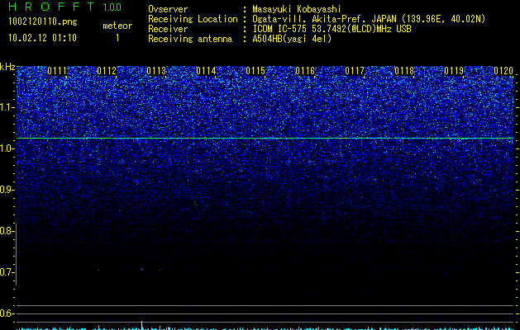Click the Receiving antenna label

pyautogui.click(x=190, y=39)
